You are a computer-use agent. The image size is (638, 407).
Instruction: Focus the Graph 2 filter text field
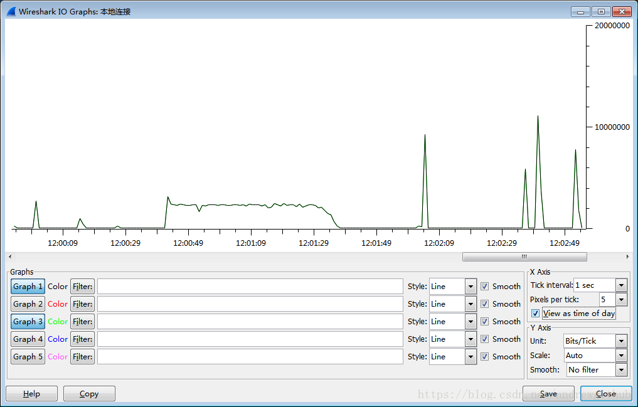click(250, 304)
